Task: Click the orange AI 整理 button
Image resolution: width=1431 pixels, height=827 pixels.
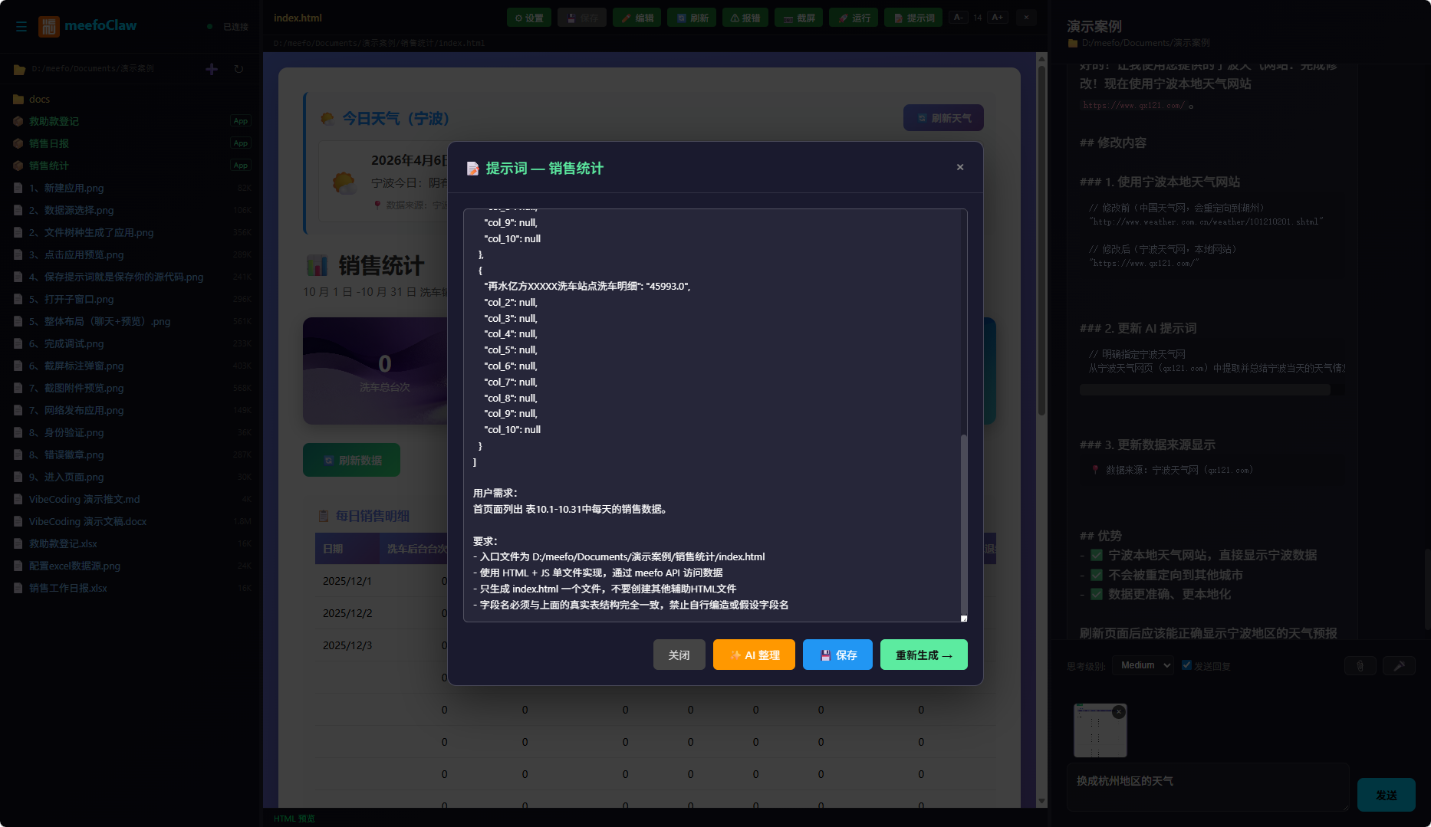Action: 754,655
